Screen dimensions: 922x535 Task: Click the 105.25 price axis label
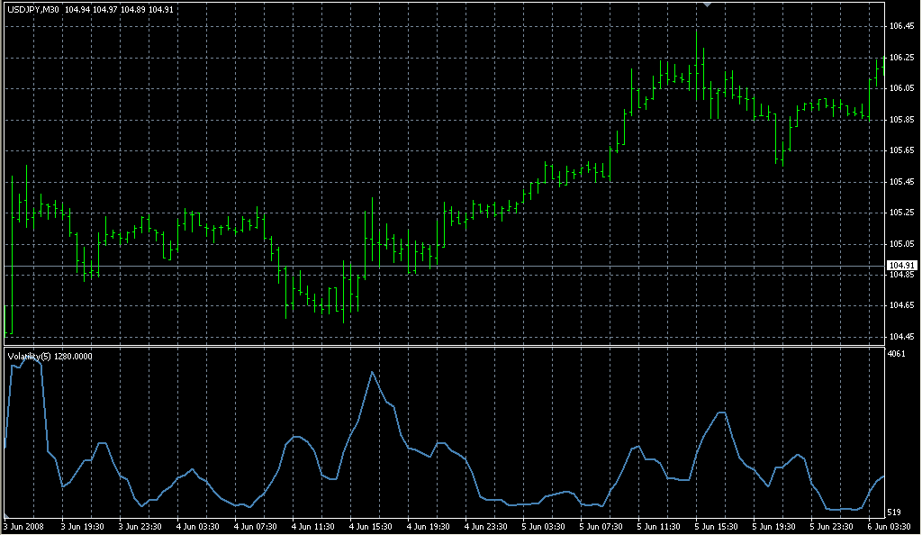coord(901,213)
